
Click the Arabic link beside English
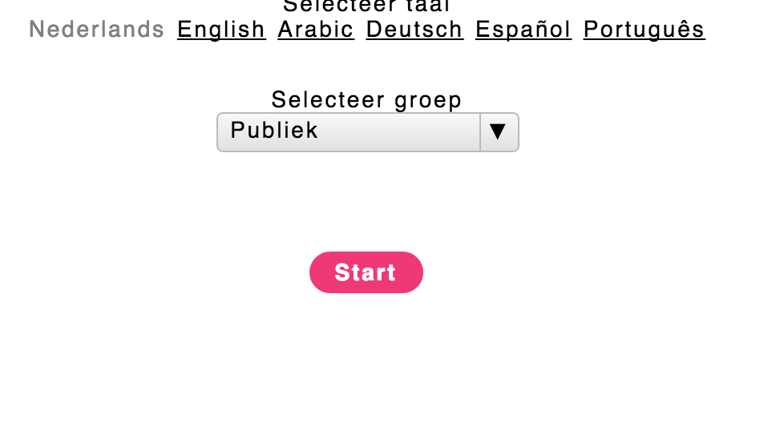click(x=316, y=30)
